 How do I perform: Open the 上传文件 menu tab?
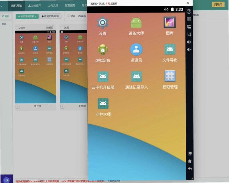click(x=53, y=5)
